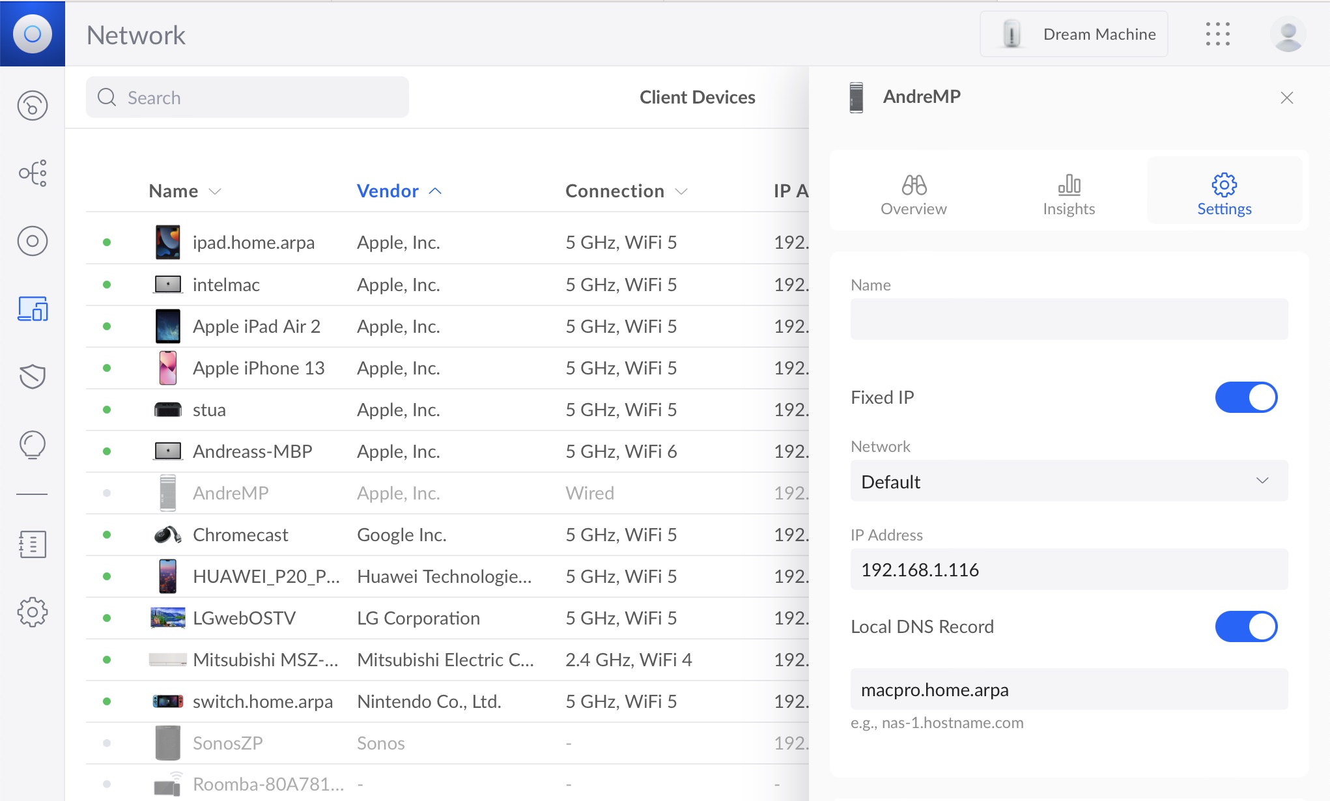Sort by the Vendor column header

399,191
